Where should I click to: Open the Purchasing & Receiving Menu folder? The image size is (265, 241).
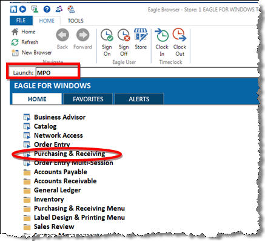coord(79,208)
